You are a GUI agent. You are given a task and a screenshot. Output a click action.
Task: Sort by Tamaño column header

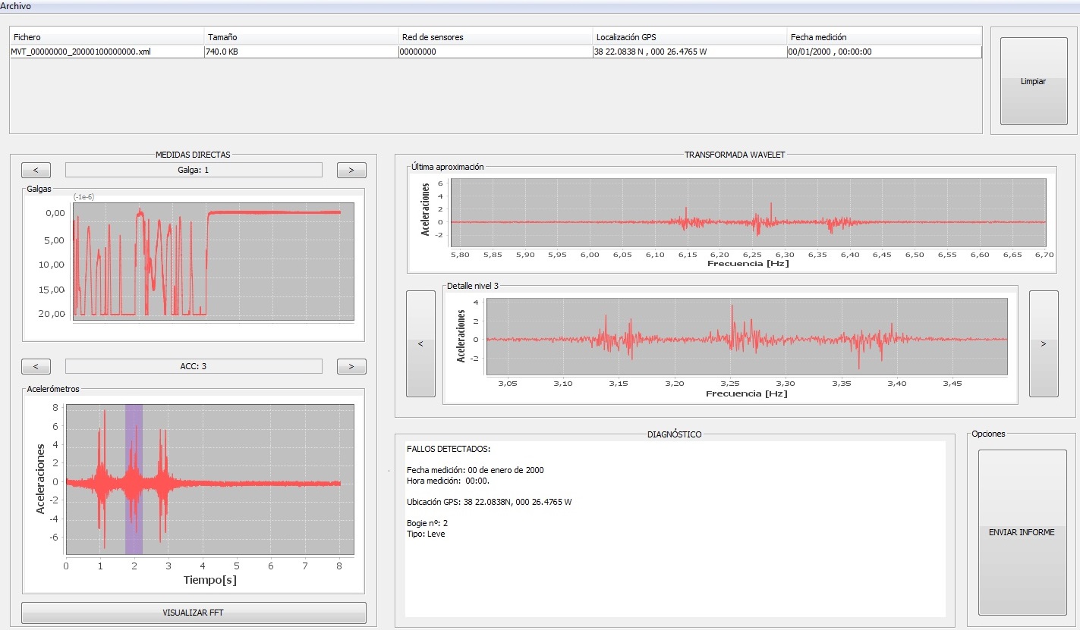coord(301,37)
